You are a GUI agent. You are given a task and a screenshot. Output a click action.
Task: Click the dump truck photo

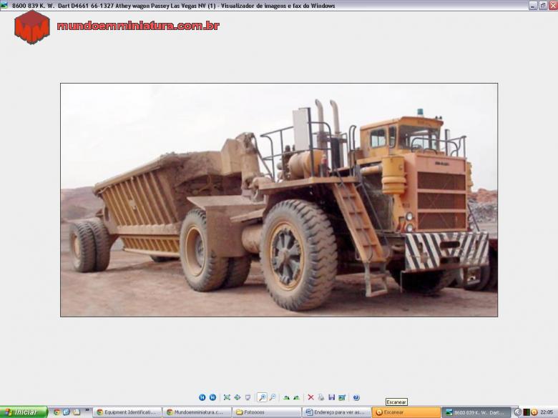point(279,200)
